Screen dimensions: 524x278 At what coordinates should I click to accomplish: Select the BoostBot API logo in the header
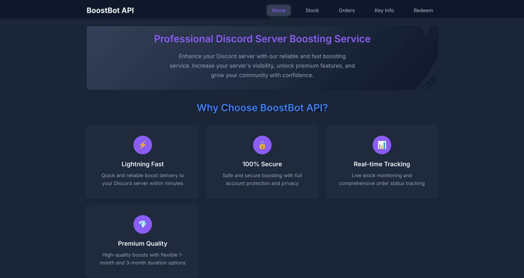coord(110,10)
